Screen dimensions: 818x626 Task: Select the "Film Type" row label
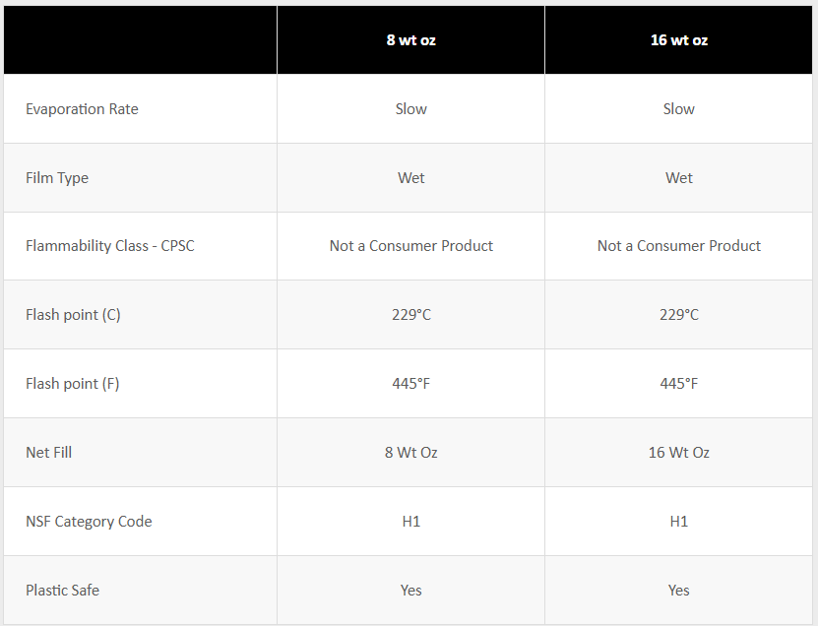pyautogui.click(x=57, y=178)
